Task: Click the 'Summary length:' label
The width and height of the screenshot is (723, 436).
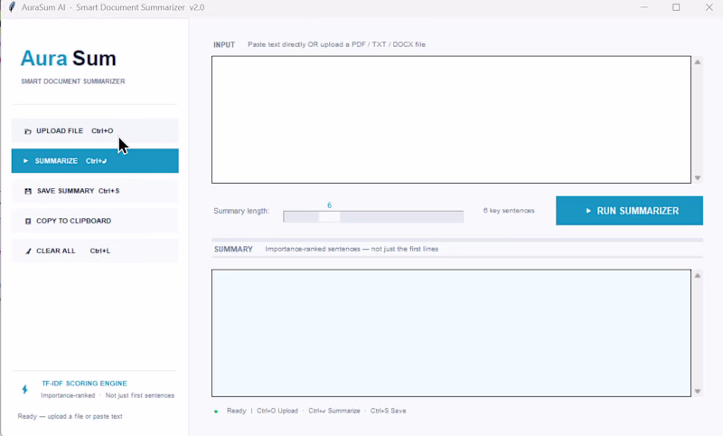Action: coord(241,211)
